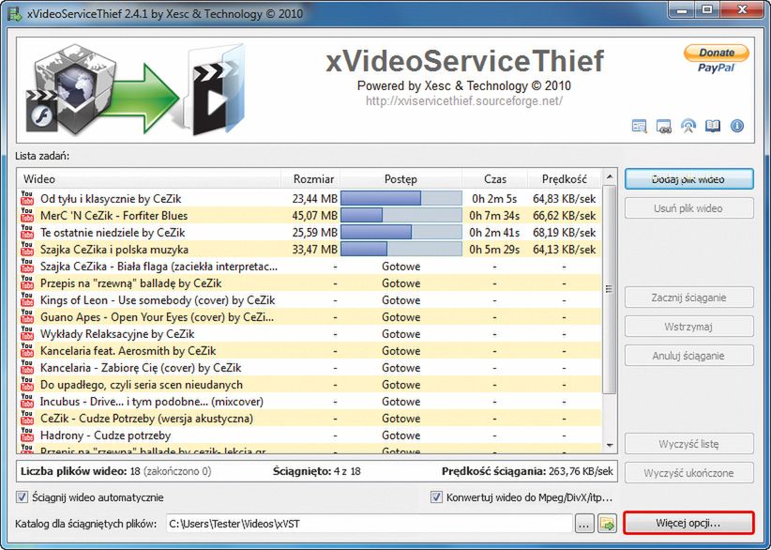Sort list by Czas column header

coord(494,178)
